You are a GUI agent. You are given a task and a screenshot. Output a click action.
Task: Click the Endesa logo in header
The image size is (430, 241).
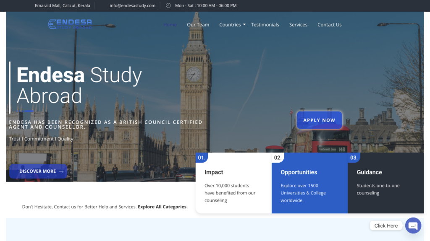pyautogui.click(x=70, y=24)
